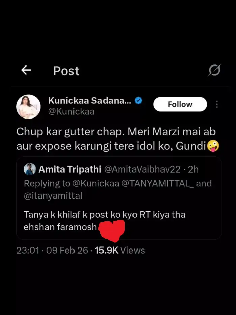Viewport: 236px width, 315px height.
Task: Click the @AmitaVaibhav22 handle
Action: click(x=141, y=170)
